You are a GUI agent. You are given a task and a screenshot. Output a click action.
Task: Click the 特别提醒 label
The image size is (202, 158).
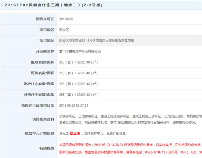pyautogui.click(x=47, y=148)
